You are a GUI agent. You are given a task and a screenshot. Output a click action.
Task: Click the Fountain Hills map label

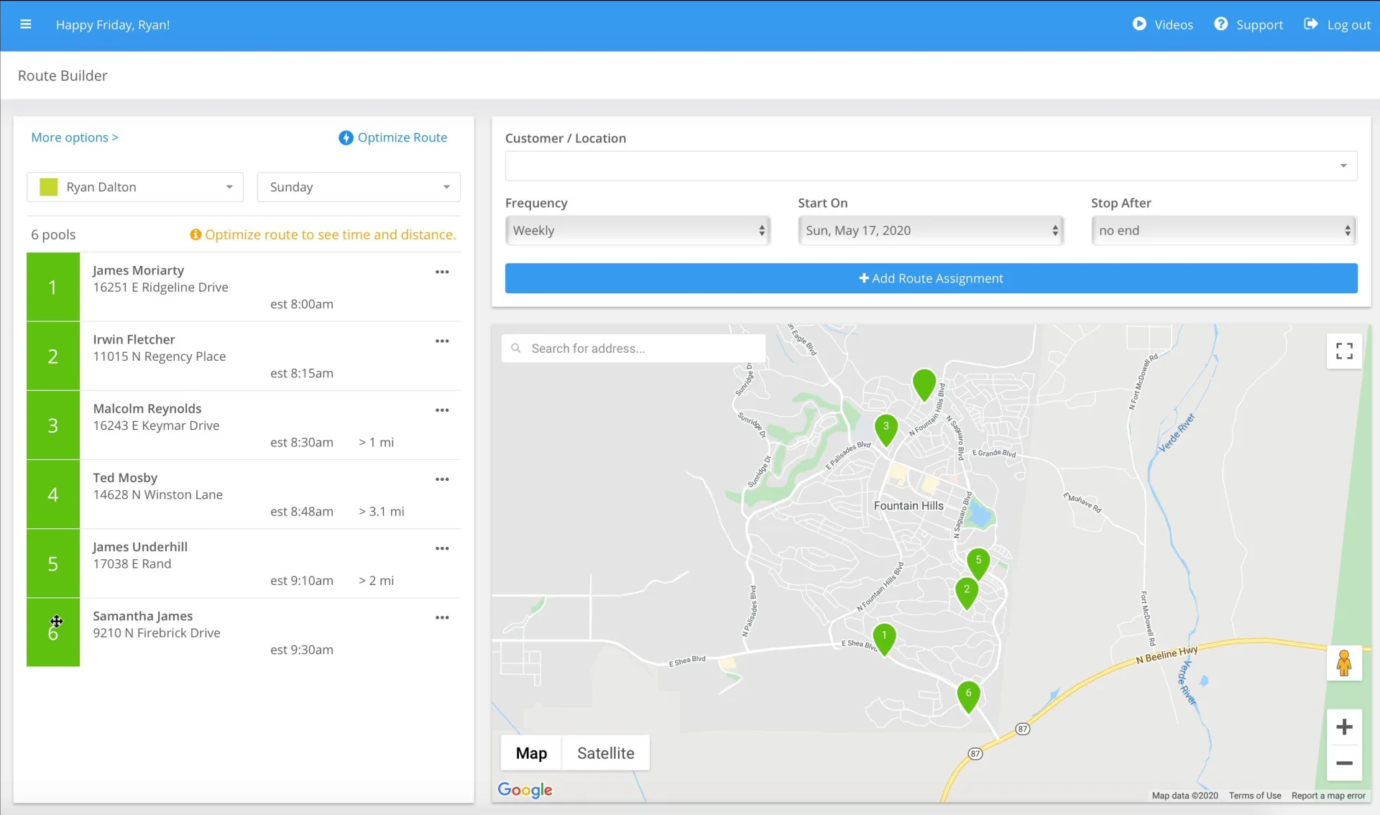point(908,505)
